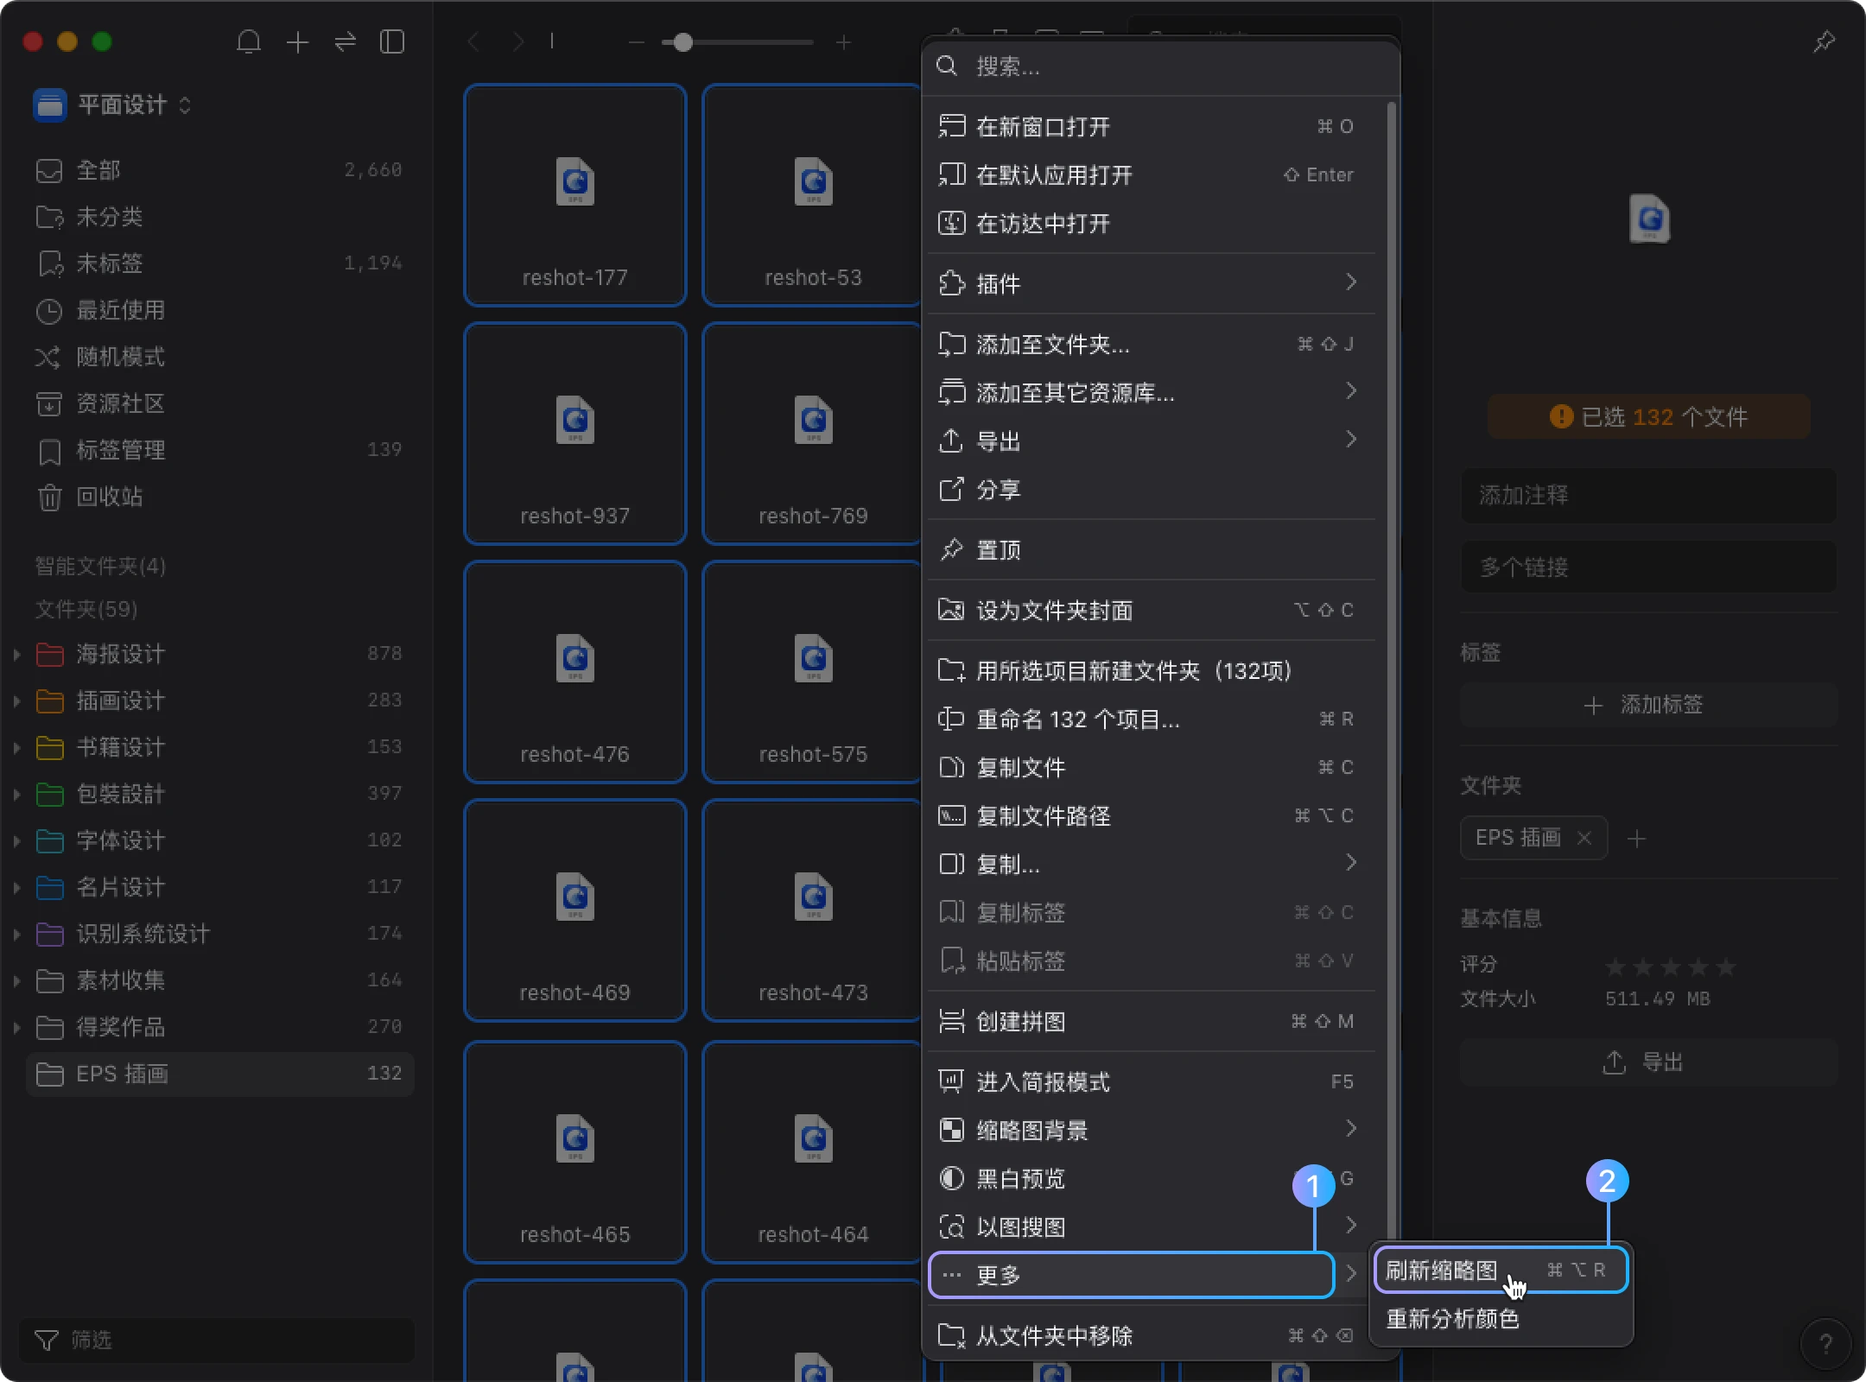The width and height of the screenshot is (1866, 1382).
Task: Click the 添加标签 button
Action: click(x=1648, y=706)
